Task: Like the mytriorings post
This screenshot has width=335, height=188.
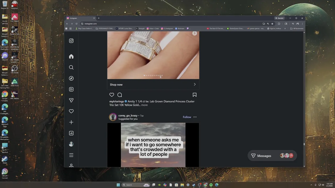Action: [x=112, y=95]
